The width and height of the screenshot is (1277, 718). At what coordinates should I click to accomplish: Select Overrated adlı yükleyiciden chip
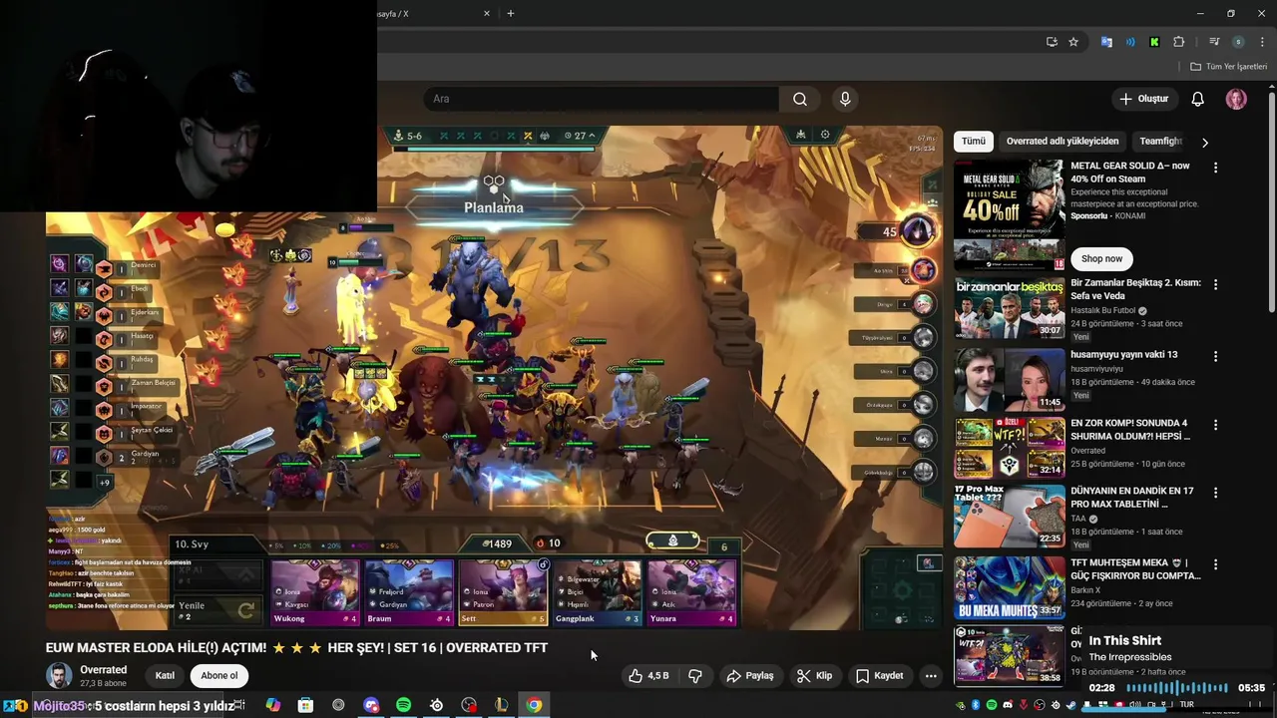1063,142
